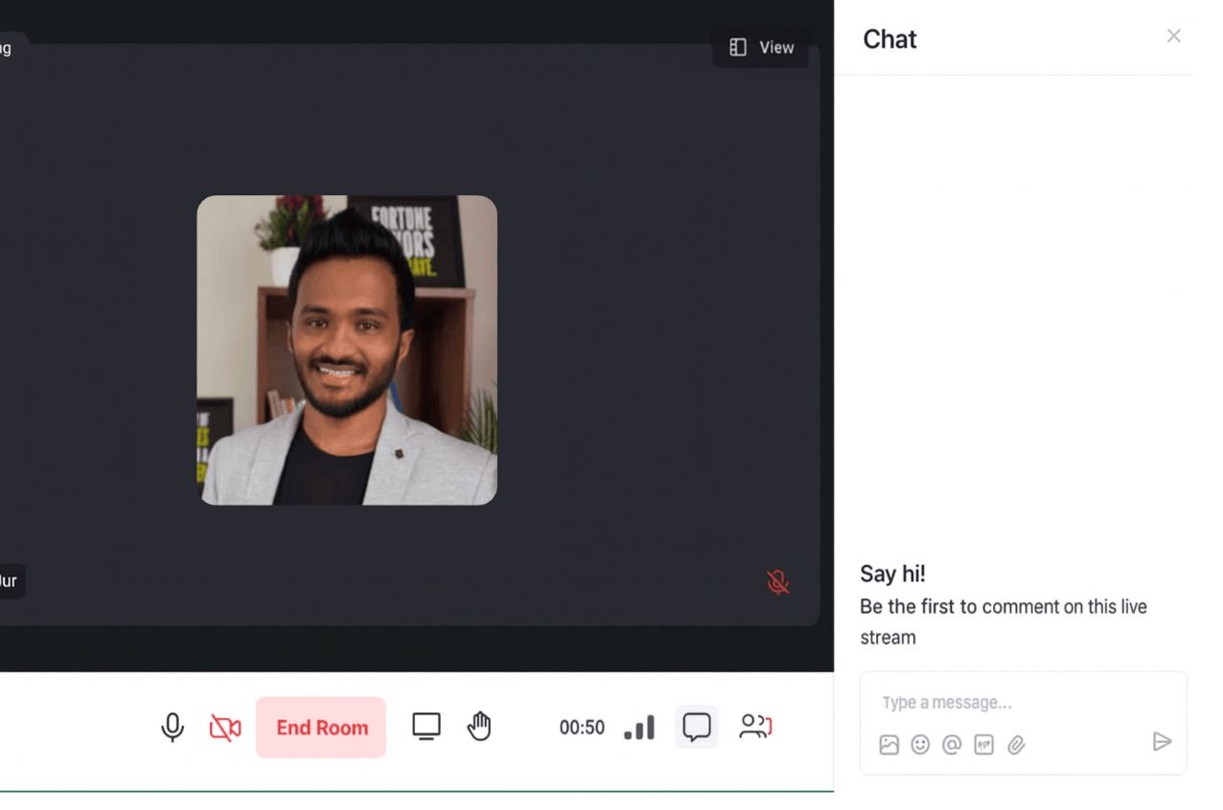Check the network quality indicator

coord(638,727)
